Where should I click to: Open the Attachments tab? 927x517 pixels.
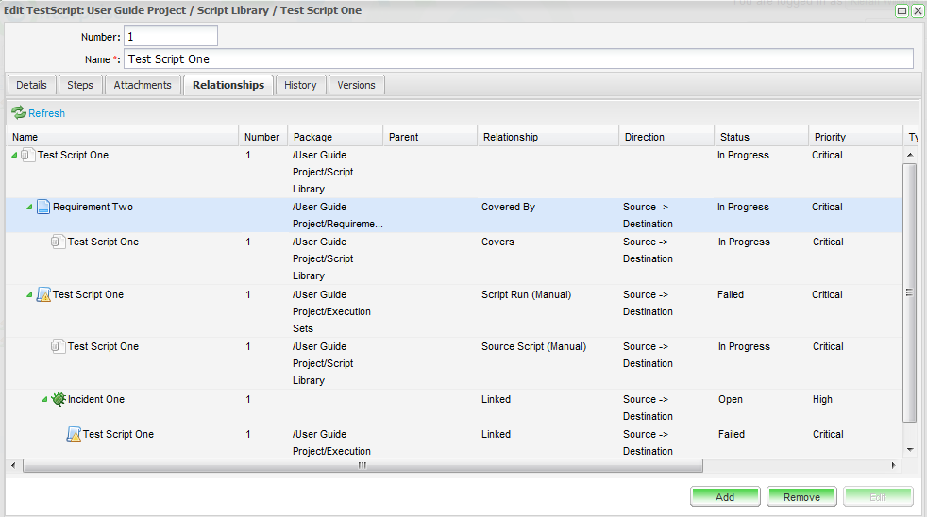143,85
